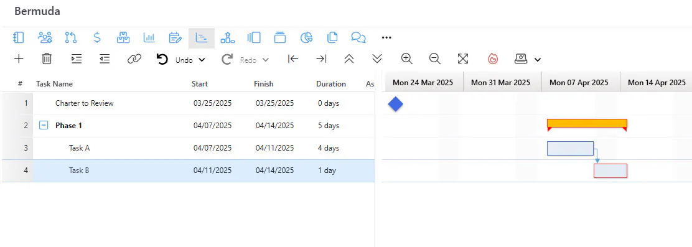Open the calendar edit icon
The height and width of the screenshot is (247, 692).
tap(175, 38)
